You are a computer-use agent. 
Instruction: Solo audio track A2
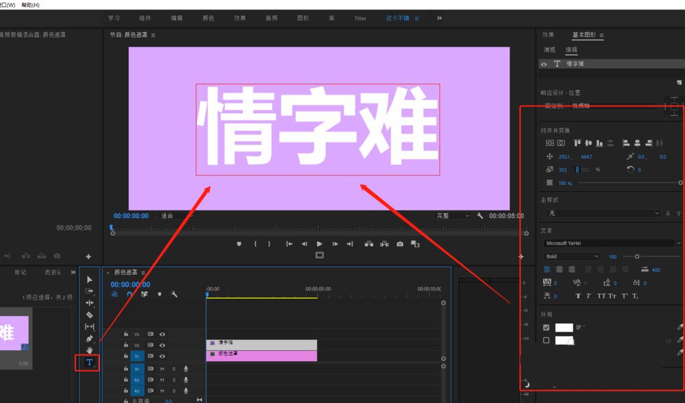pyautogui.click(x=174, y=380)
